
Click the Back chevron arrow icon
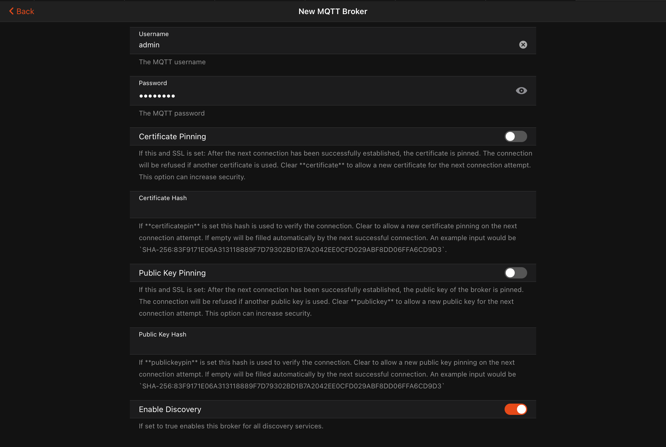click(x=11, y=11)
